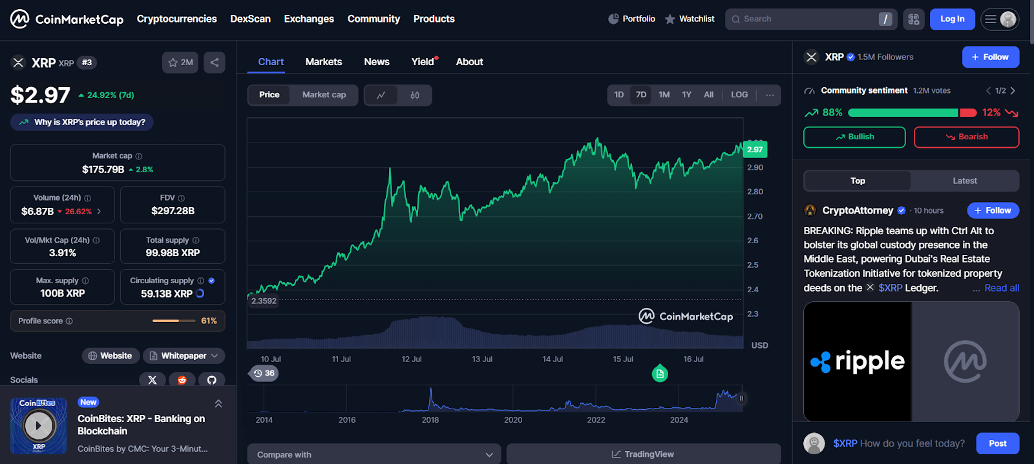Open XRP's X (Twitter) social link
The height and width of the screenshot is (464, 1034).
153,379
